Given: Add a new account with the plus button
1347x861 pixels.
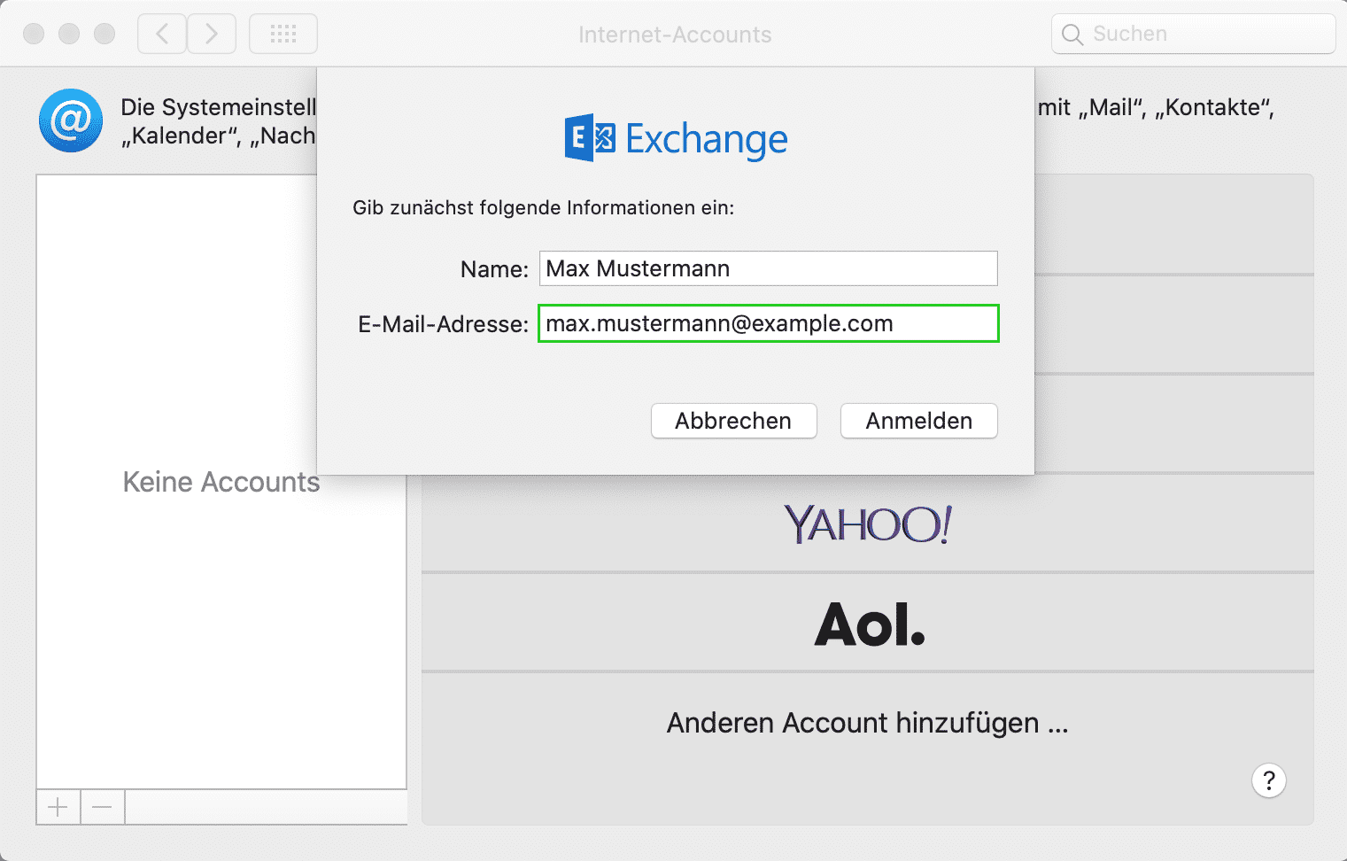Looking at the screenshot, I should point(58,806).
